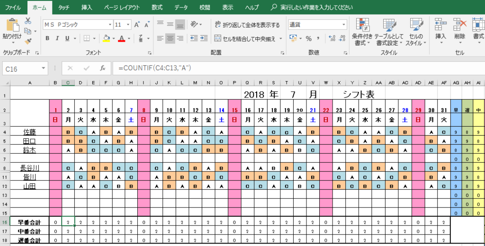Decrease font size with small A icon

click(147, 25)
